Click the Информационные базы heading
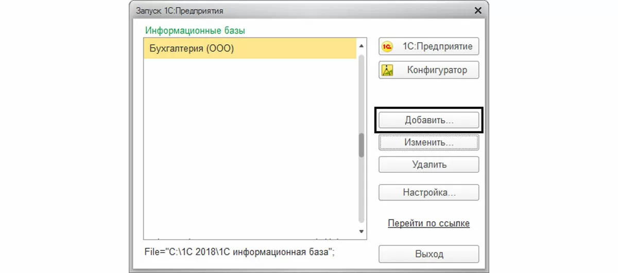This screenshot has height=273, width=618. (195, 30)
